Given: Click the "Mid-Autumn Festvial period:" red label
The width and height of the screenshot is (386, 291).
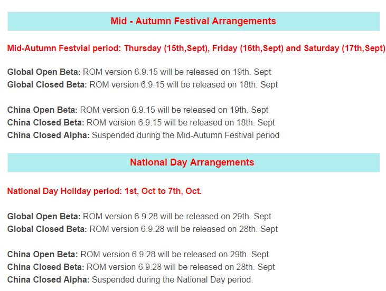Looking at the screenshot, I should point(64,48).
